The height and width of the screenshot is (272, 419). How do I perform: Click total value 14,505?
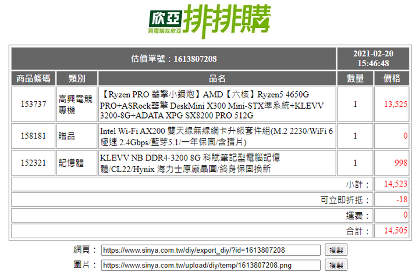pos(396,231)
